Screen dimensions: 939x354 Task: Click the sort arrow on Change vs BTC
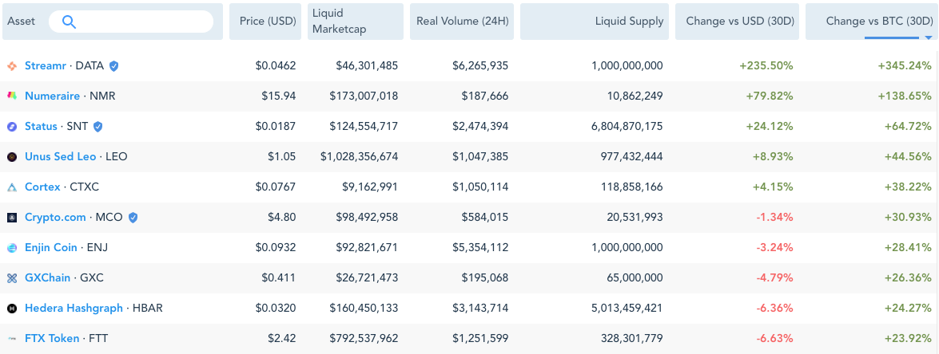[929, 37]
